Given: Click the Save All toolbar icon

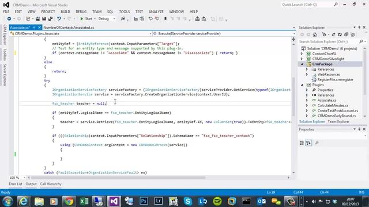Looking at the screenshot, I should pos(50,19).
